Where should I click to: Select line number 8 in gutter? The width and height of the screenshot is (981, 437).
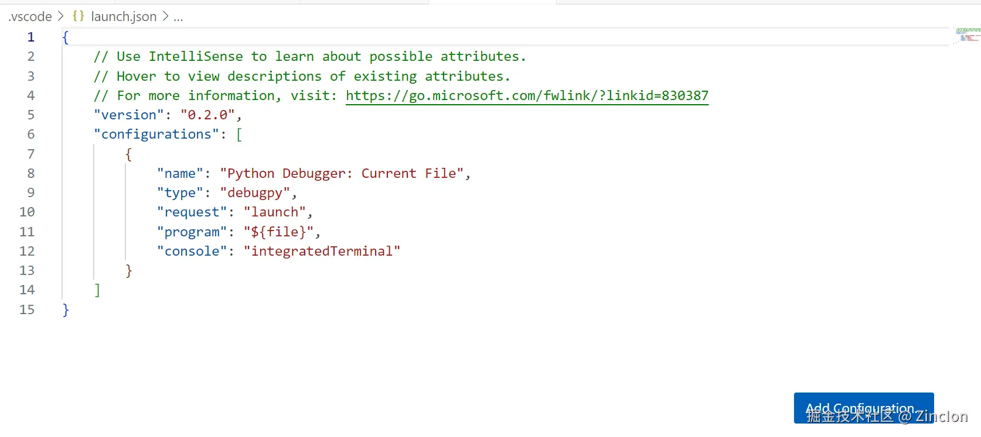click(30, 173)
